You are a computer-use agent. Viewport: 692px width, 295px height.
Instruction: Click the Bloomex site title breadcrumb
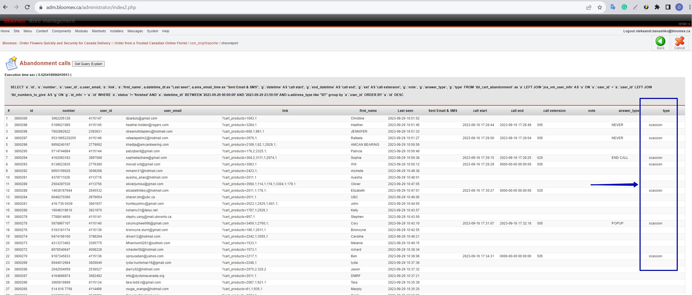pyautogui.click(x=95, y=43)
